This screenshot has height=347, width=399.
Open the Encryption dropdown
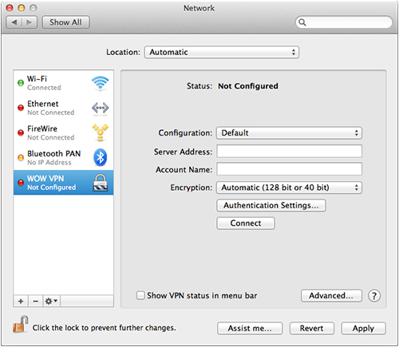pyautogui.click(x=289, y=187)
